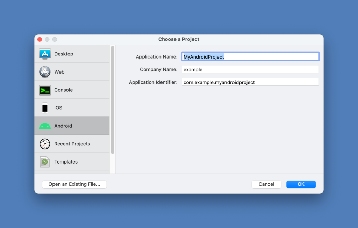The image size is (358, 228).
Task: Click the green Android robot icon
Action: click(x=45, y=126)
